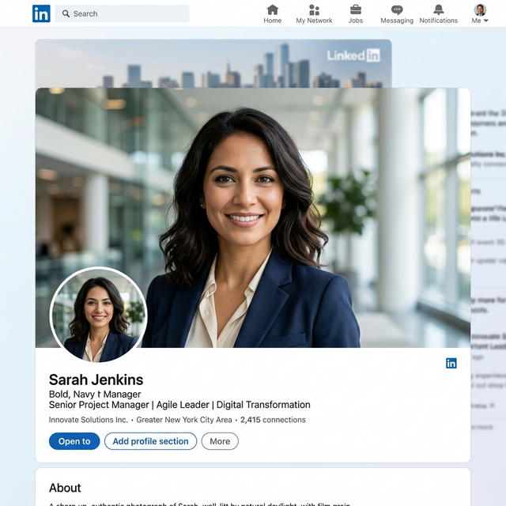The height and width of the screenshot is (506, 506).
Task: Open Sarah Jenkins circular profile photo
Action: click(98, 315)
